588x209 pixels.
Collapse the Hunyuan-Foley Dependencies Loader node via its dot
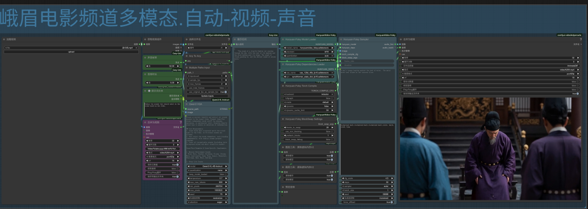pyautogui.click(x=283, y=65)
